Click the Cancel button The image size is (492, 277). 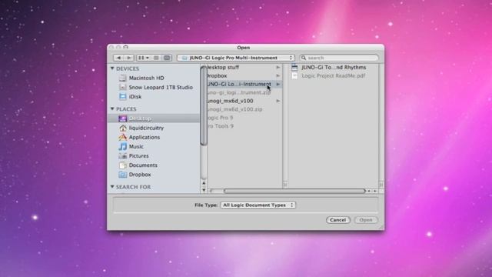coord(337,220)
